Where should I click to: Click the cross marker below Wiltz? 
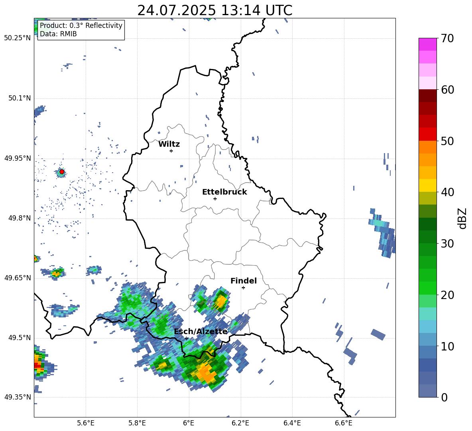tap(171, 151)
